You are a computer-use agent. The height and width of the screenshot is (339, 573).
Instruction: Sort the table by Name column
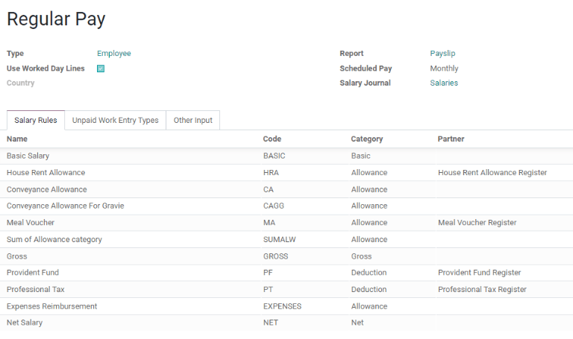[17, 139]
